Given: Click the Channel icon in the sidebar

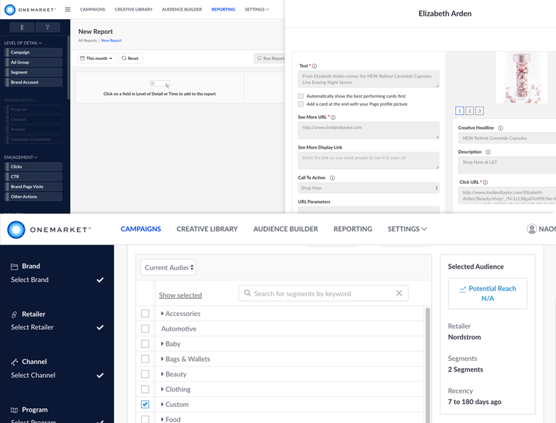Looking at the screenshot, I should [x=14, y=362].
